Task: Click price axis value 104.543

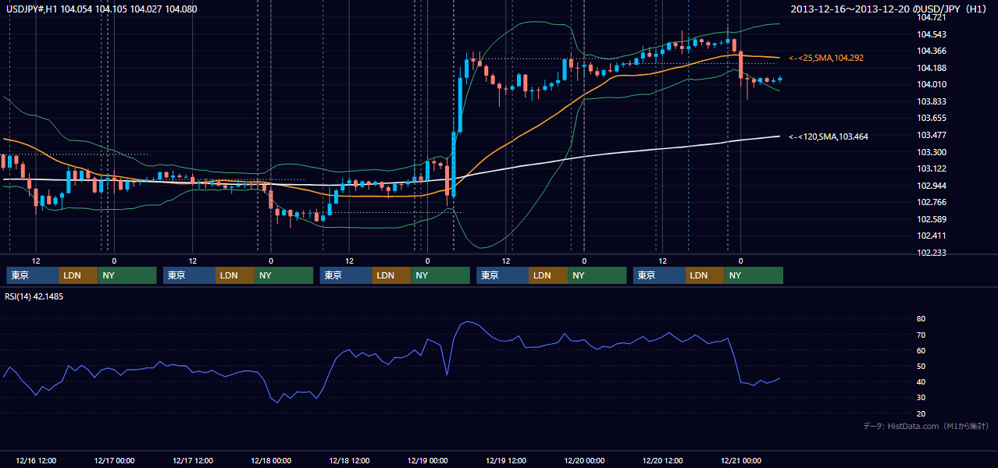Action: coord(933,34)
